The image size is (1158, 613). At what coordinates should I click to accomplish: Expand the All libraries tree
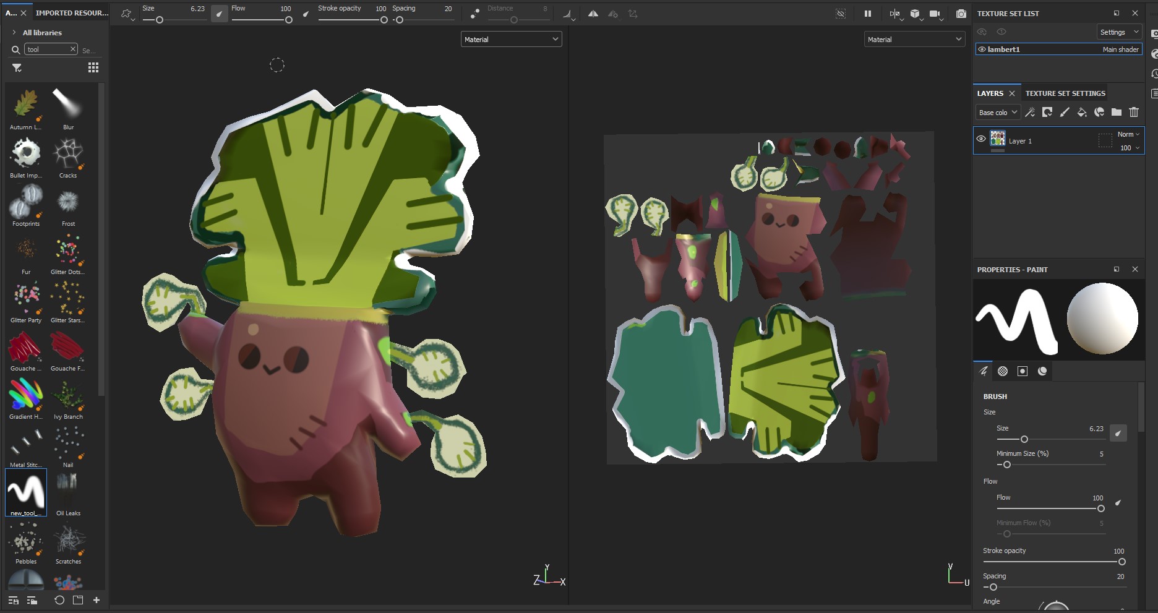[14, 32]
